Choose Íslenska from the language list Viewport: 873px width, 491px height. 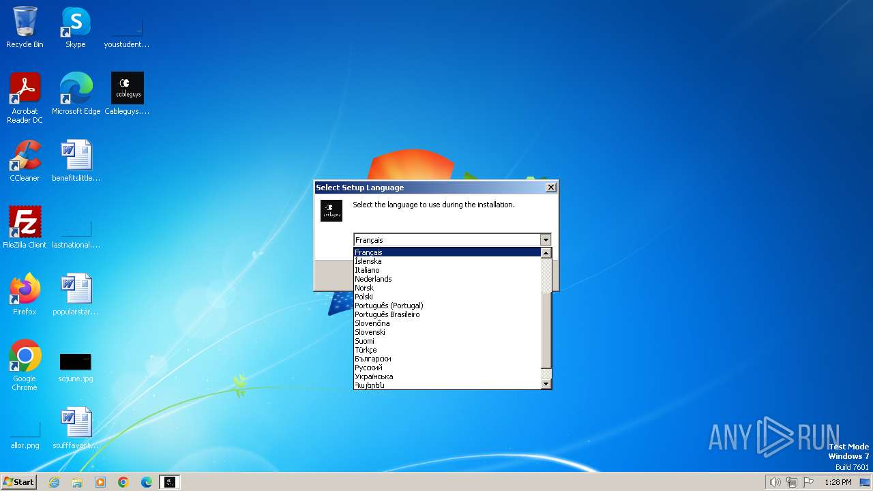click(x=447, y=261)
